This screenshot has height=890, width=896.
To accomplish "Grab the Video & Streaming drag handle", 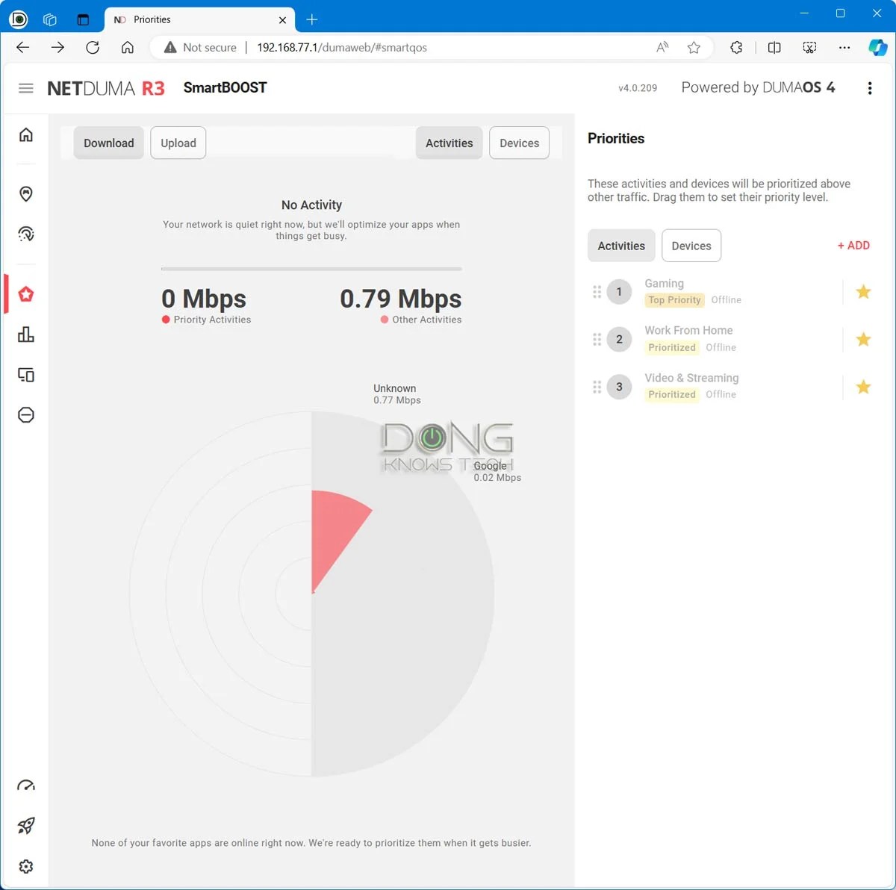I will 597,387.
